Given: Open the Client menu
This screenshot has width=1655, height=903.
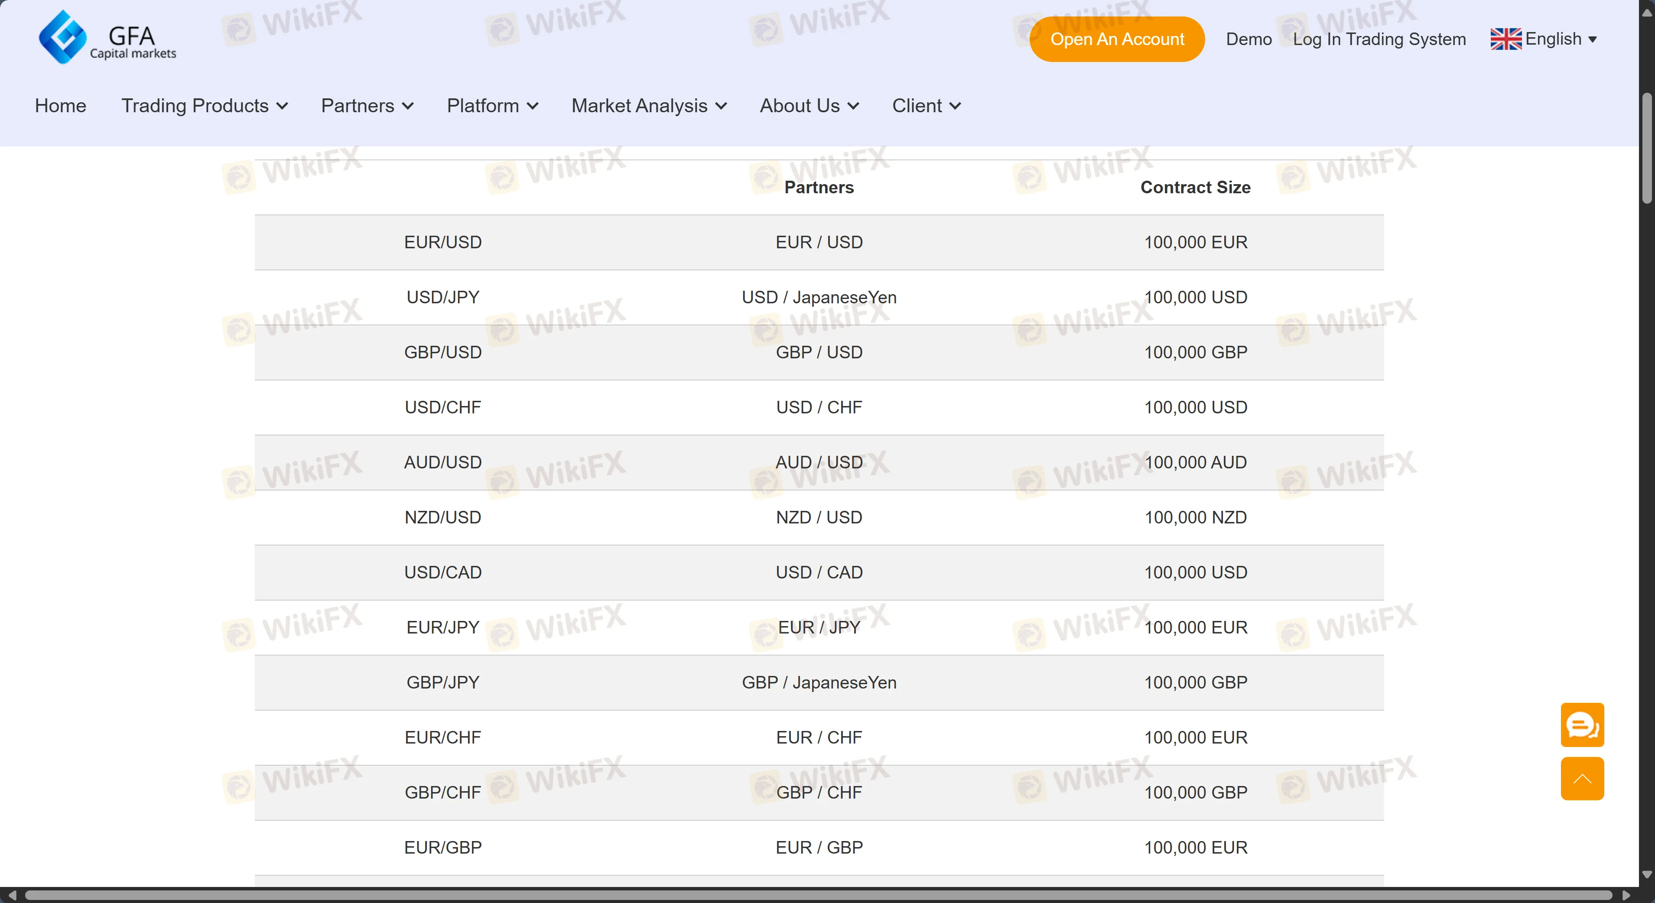Looking at the screenshot, I should click(x=926, y=106).
